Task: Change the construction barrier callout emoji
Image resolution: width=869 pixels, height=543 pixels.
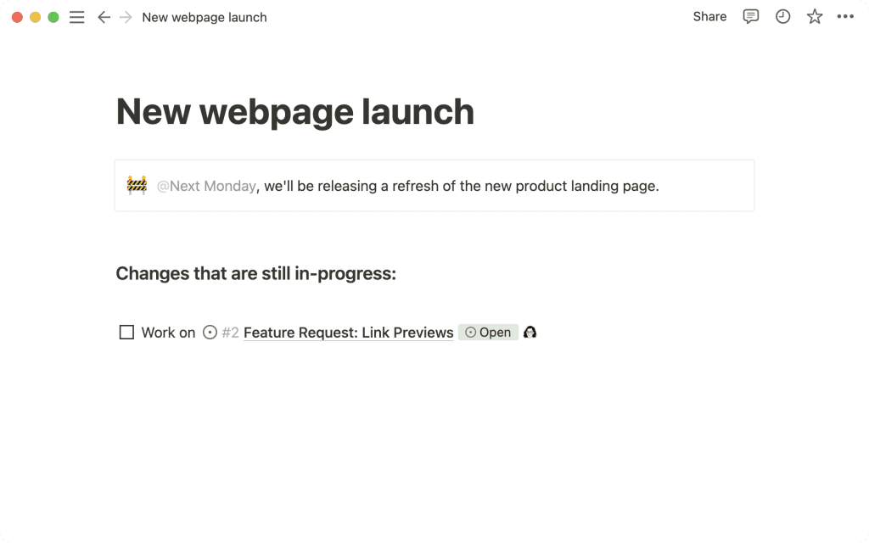Action: click(x=137, y=185)
